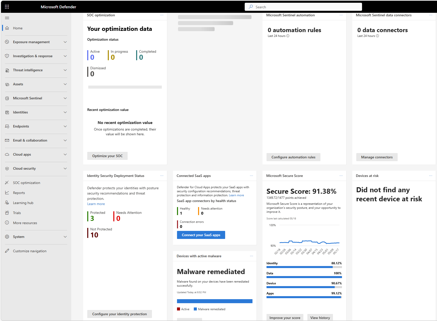This screenshot has width=437, height=321.
Task: Open Connected SaaS apps card options menu
Action: tap(251, 176)
